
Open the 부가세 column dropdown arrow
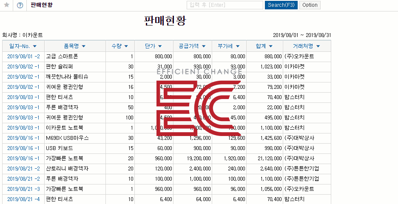pyautogui.click(x=238, y=46)
